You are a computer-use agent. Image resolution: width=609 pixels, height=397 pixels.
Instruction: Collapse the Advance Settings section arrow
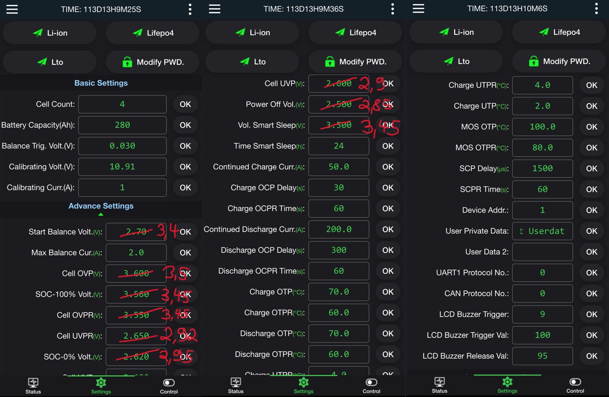(101, 214)
